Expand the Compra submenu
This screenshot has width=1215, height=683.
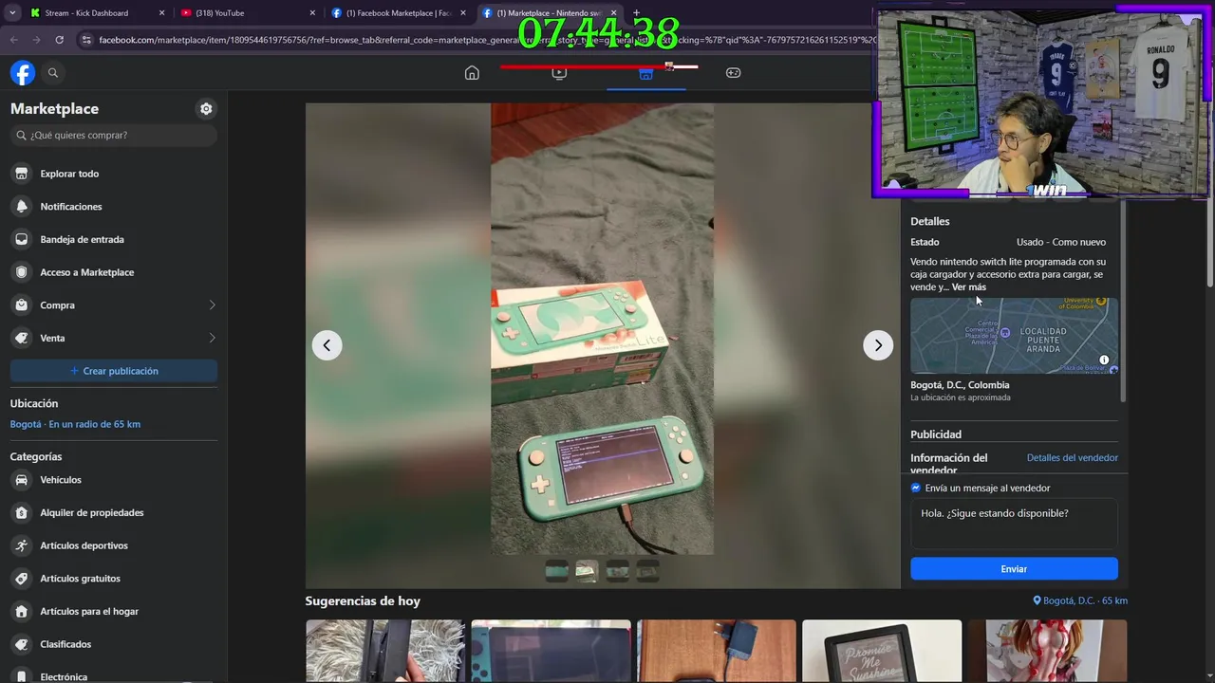coord(212,305)
